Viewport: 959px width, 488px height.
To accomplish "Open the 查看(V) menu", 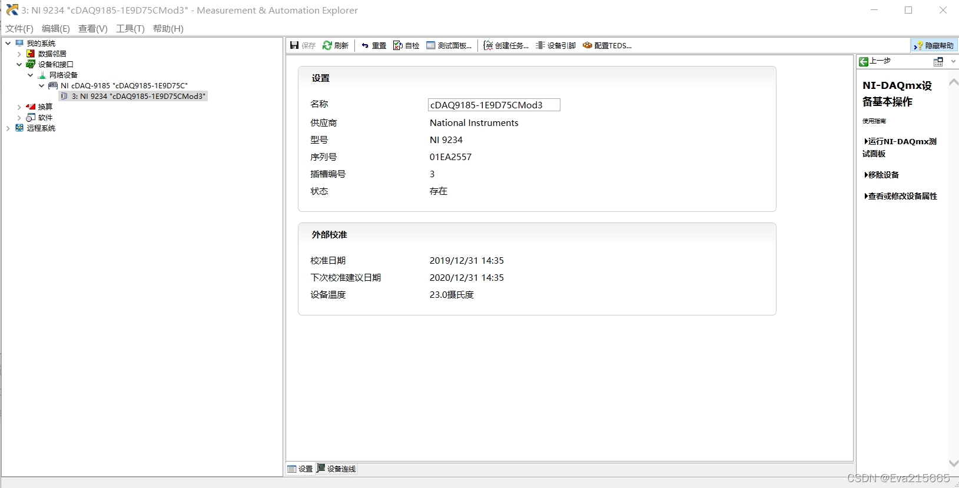I will pyautogui.click(x=93, y=28).
